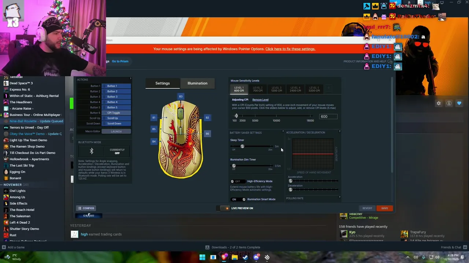Open Steam game info icon
The height and width of the screenshot is (263, 469).
tap(449, 103)
